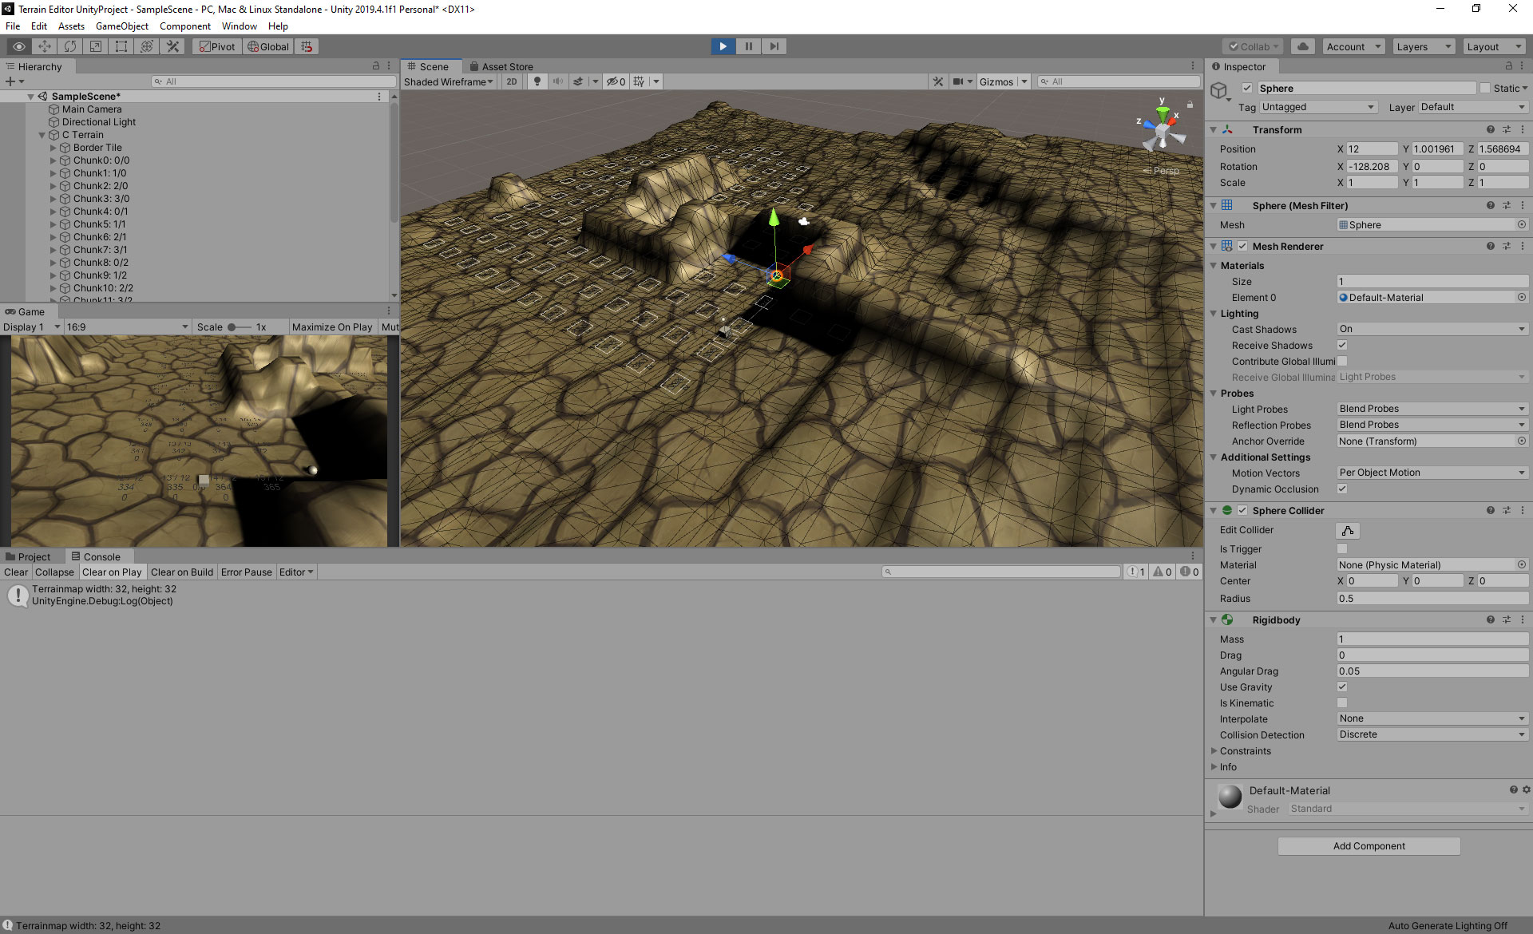The image size is (1533, 934).
Task: Enable Is Trigger checkbox
Action: point(1342,548)
